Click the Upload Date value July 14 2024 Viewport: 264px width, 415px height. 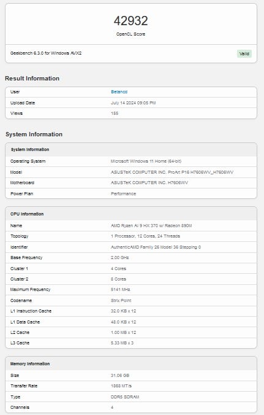pyautogui.click(x=134, y=103)
